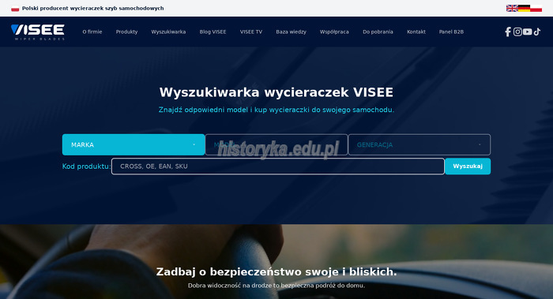This screenshot has width=553, height=299.
Task: Click the VISEE Wiper Blades logo
Action: tap(38, 32)
